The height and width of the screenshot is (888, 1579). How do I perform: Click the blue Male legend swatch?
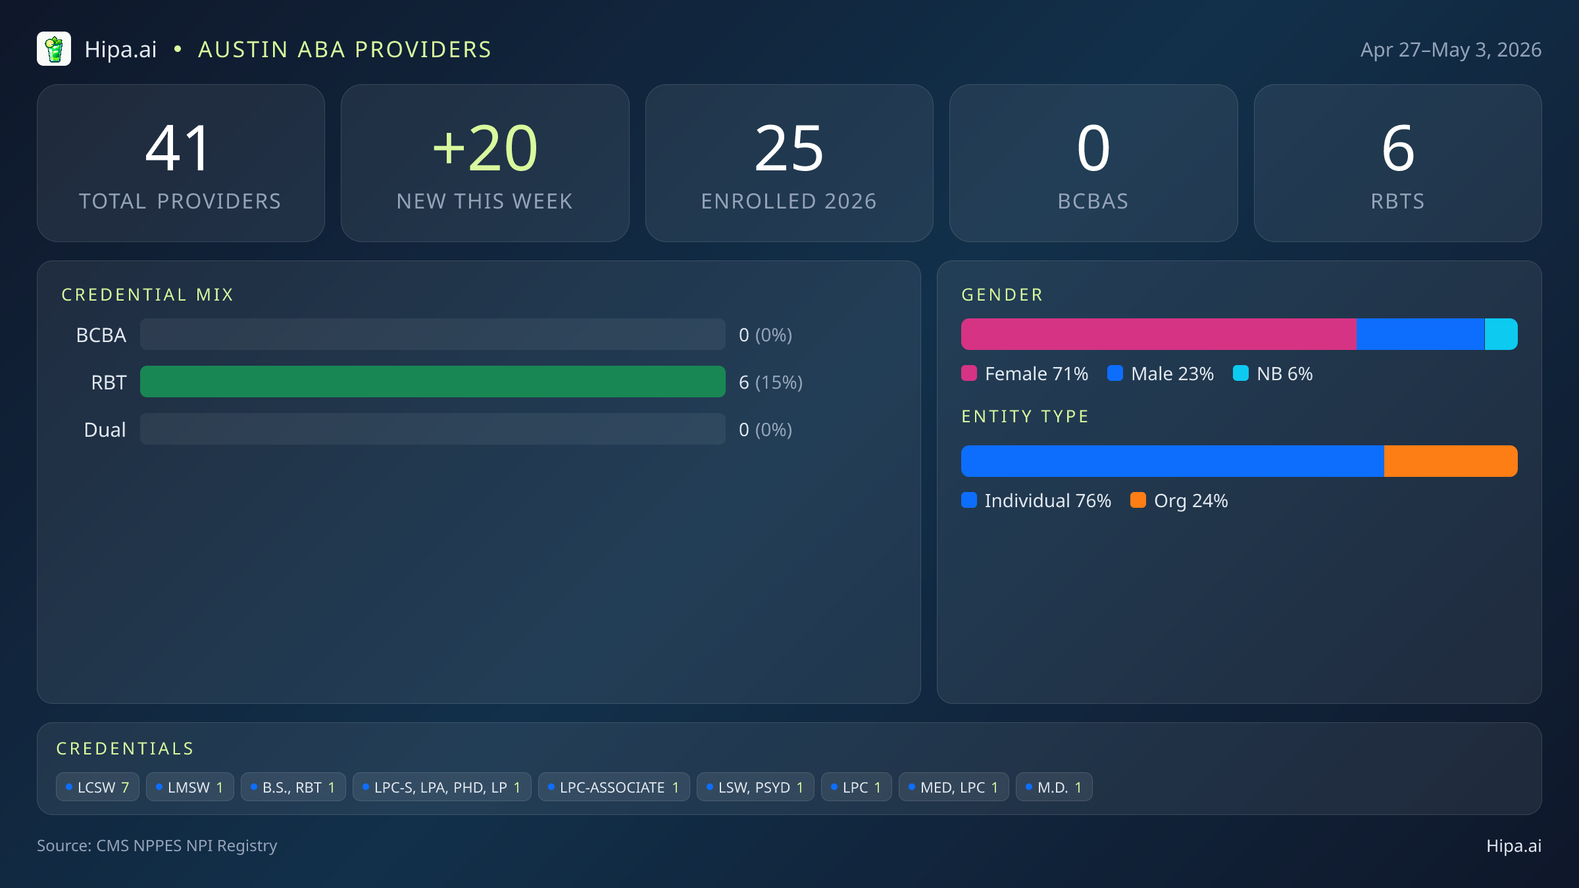(1115, 373)
